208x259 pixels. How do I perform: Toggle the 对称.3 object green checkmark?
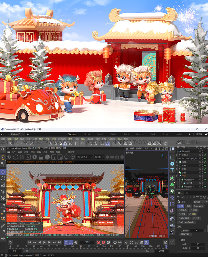(x=205, y=155)
